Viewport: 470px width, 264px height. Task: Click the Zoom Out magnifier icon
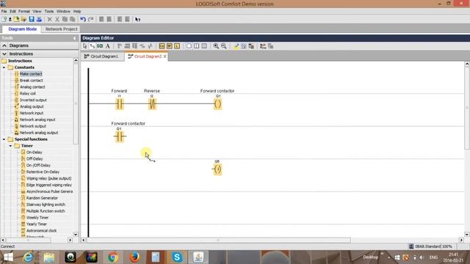pos(224,46)
